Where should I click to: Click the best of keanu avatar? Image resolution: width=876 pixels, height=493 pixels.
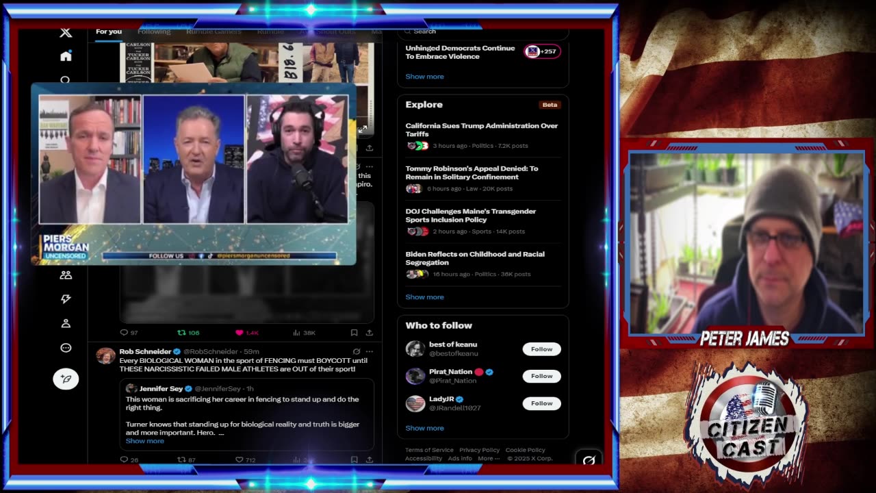pyautogui.click(x=415, y=349)
